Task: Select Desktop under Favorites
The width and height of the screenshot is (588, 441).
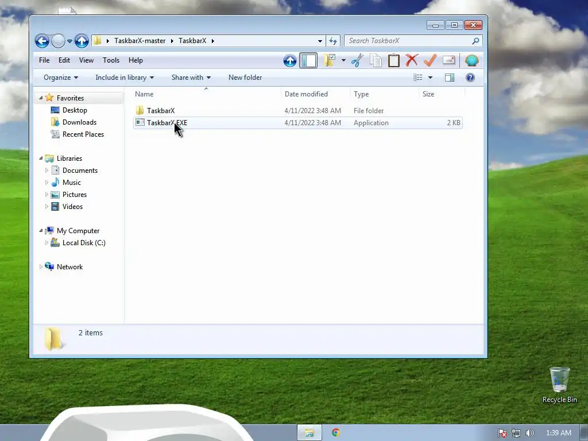Action: point(75,110)
